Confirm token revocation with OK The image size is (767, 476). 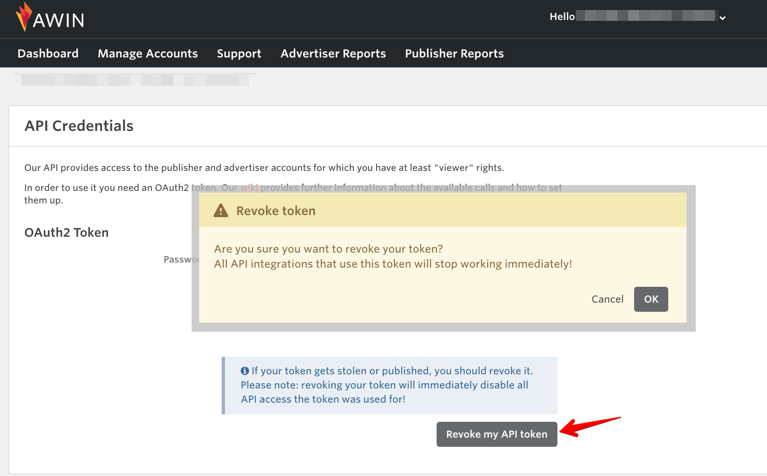pyautogui.click(x=651, y=299)
